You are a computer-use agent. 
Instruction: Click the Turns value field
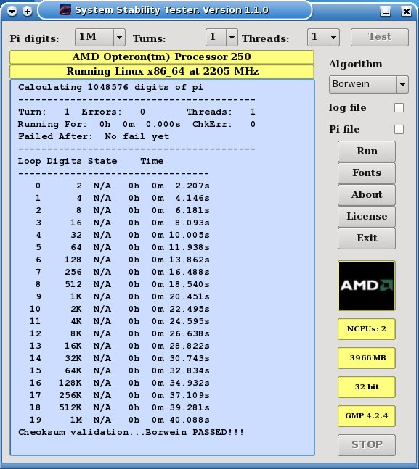[x=216, y=38]
